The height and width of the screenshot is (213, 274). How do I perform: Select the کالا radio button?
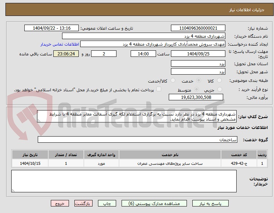click(x=219, y=80)
